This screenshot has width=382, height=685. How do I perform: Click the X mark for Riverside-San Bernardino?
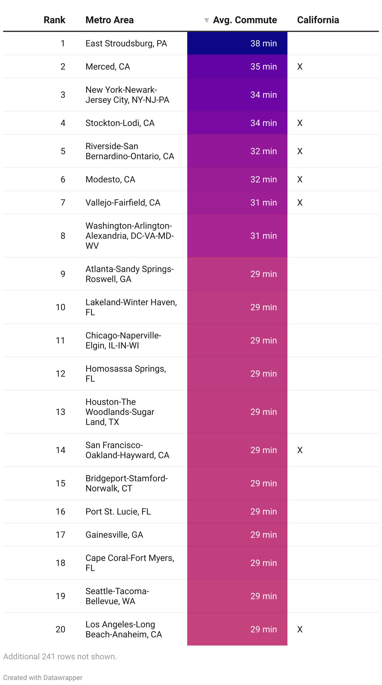pos(300,151)
